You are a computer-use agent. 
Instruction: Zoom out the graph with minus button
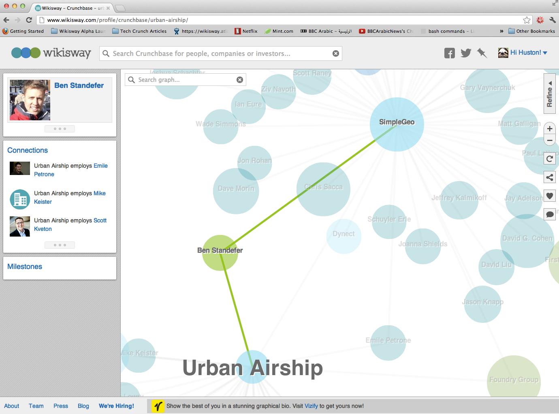[x=550, y=141]
